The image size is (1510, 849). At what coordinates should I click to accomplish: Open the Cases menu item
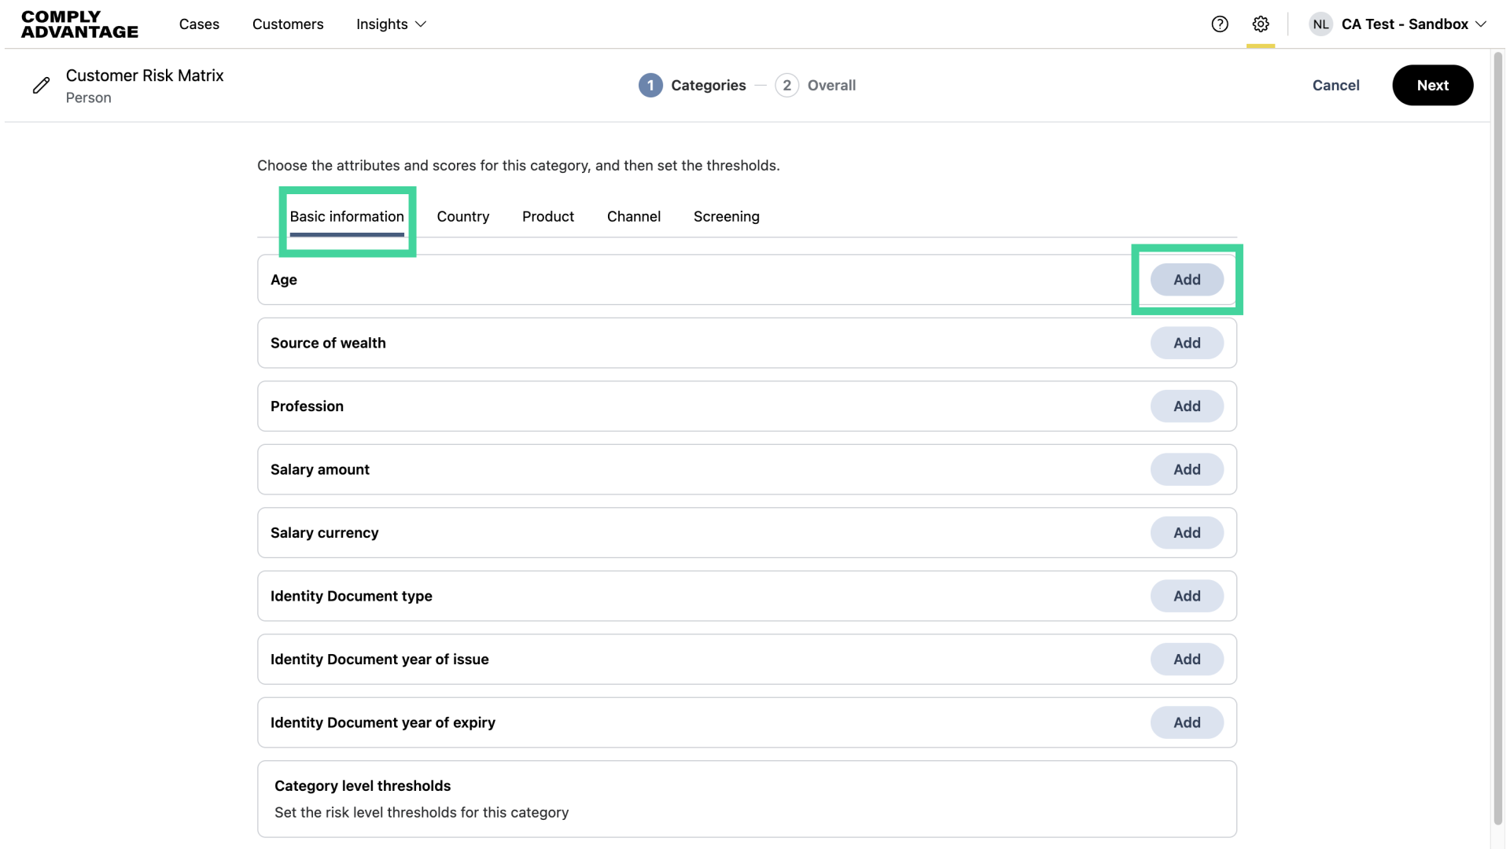click(199, 24)
